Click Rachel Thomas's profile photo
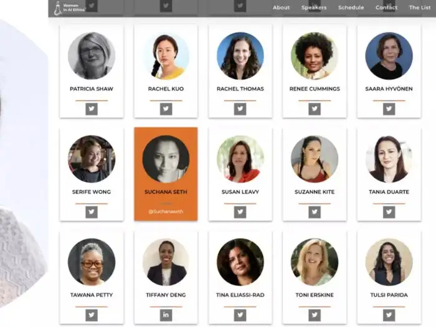 240,56
